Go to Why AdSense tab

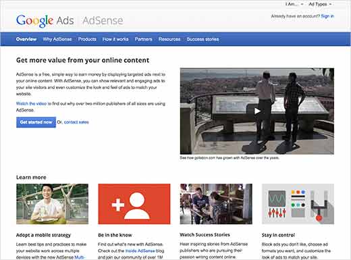[x=57, y=39]
